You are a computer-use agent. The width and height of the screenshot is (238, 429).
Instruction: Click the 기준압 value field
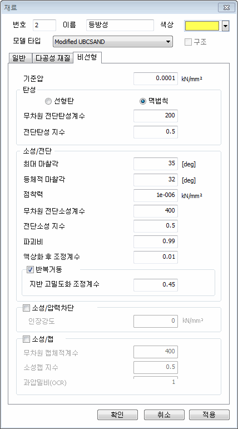pos(156,79)
